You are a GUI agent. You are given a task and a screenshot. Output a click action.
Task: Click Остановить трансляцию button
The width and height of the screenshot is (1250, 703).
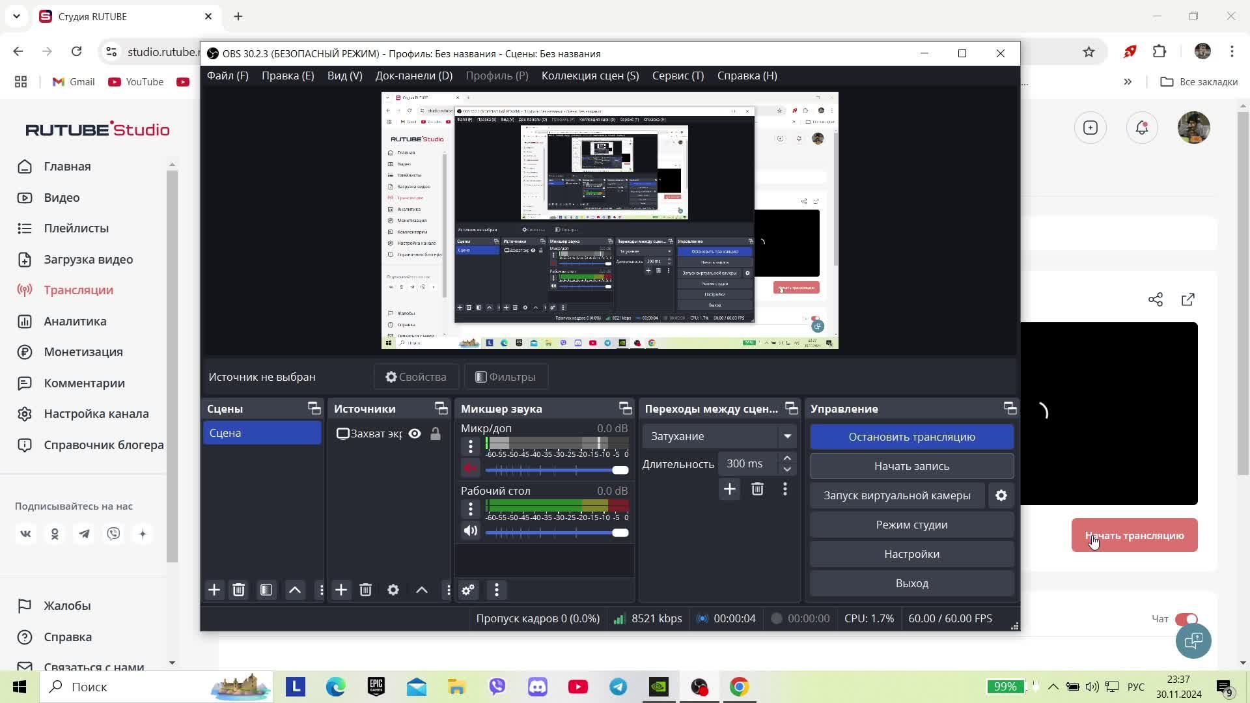point(911,437)
